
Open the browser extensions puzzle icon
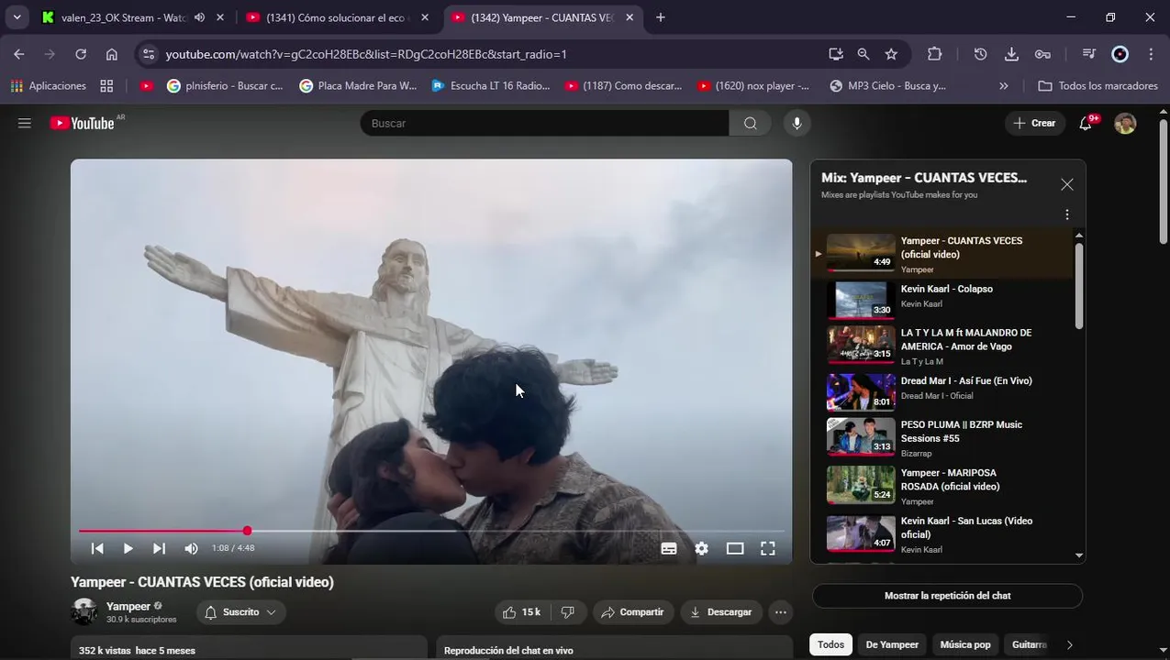tap(934, 54)
